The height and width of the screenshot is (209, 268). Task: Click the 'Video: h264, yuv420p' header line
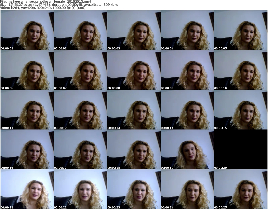coord(43,8)
